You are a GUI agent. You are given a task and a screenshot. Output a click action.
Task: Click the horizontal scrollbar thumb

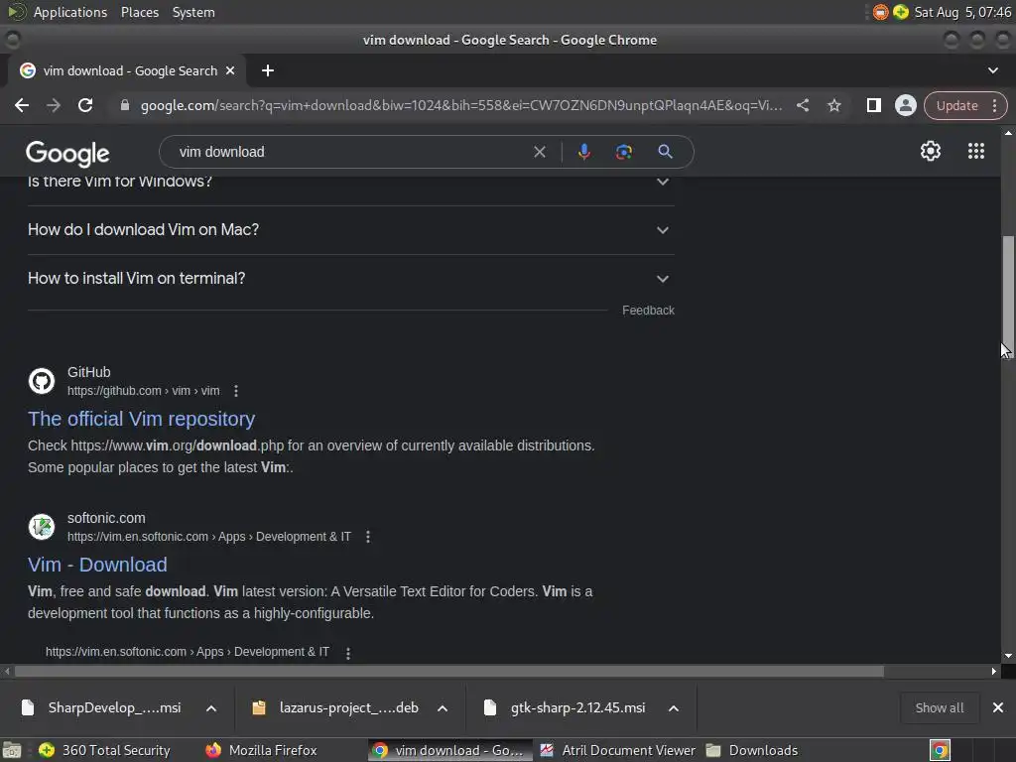[449, 672]
